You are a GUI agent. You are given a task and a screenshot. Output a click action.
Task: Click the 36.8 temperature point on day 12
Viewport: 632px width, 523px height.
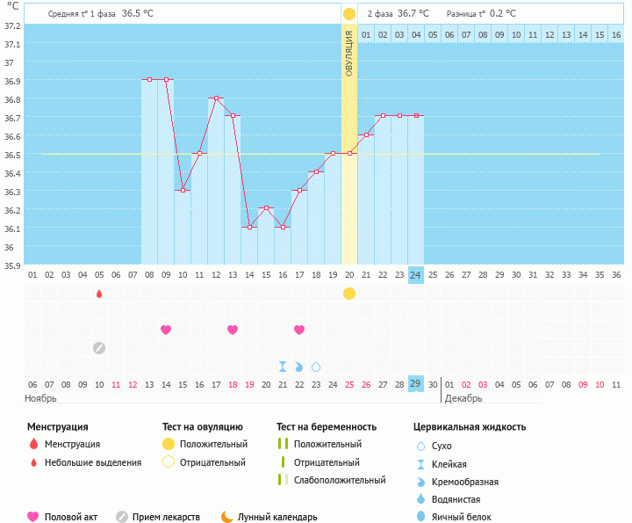(216, 98)
